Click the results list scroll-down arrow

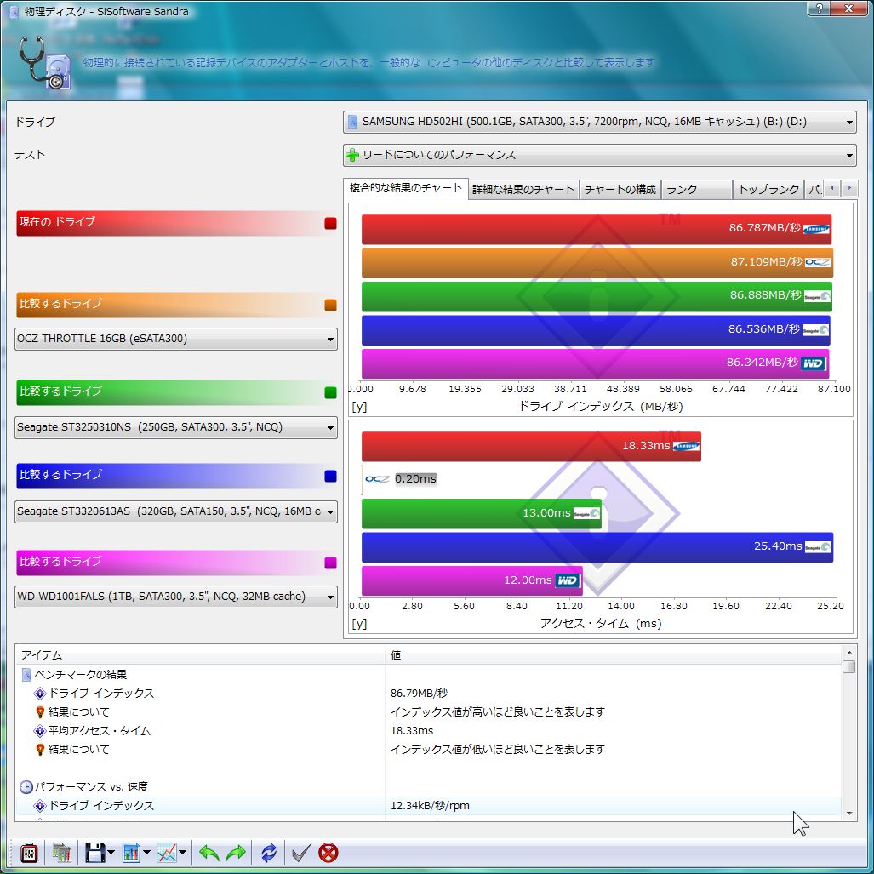(849, 814)
